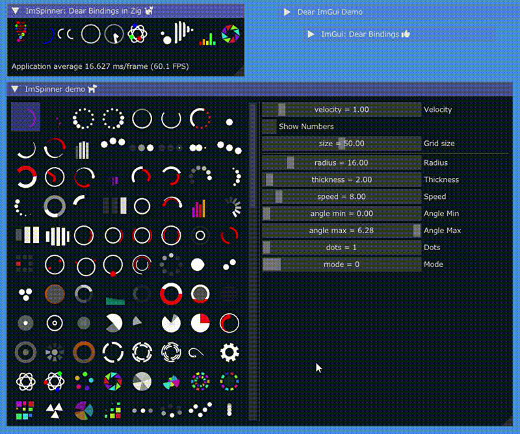Viewport: 520px width, 434px height.
Task: Click the curled spiral line spinner
Action: 196,352
